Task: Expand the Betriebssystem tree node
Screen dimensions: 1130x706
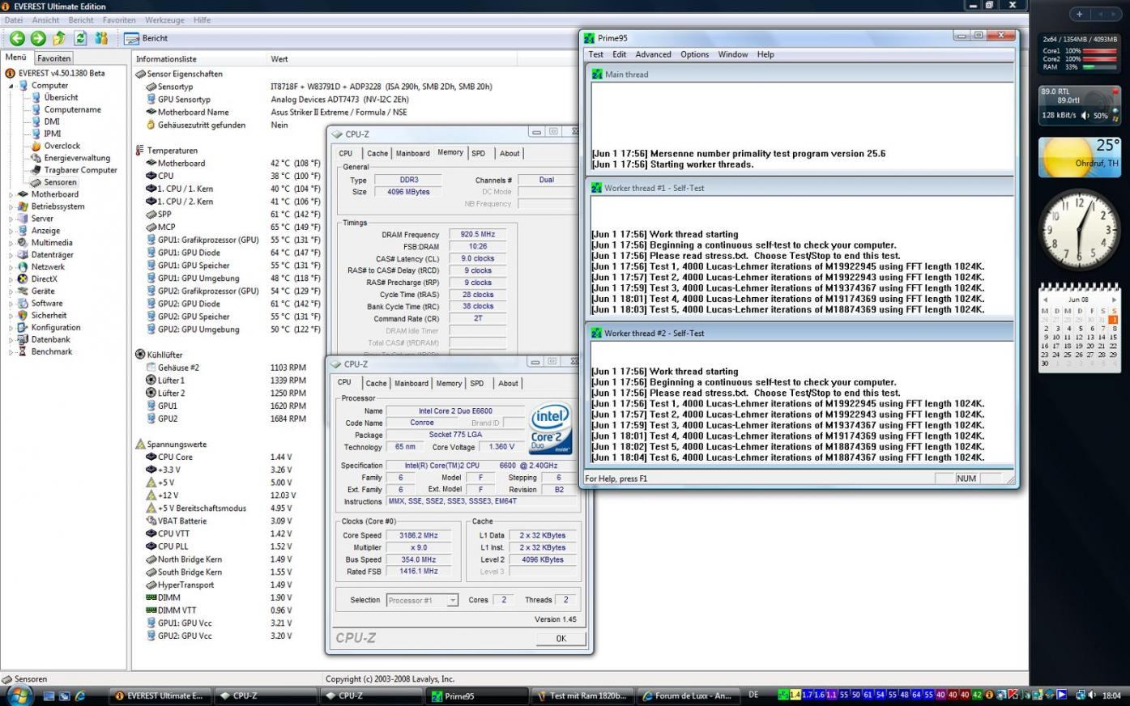Action: 11,206
